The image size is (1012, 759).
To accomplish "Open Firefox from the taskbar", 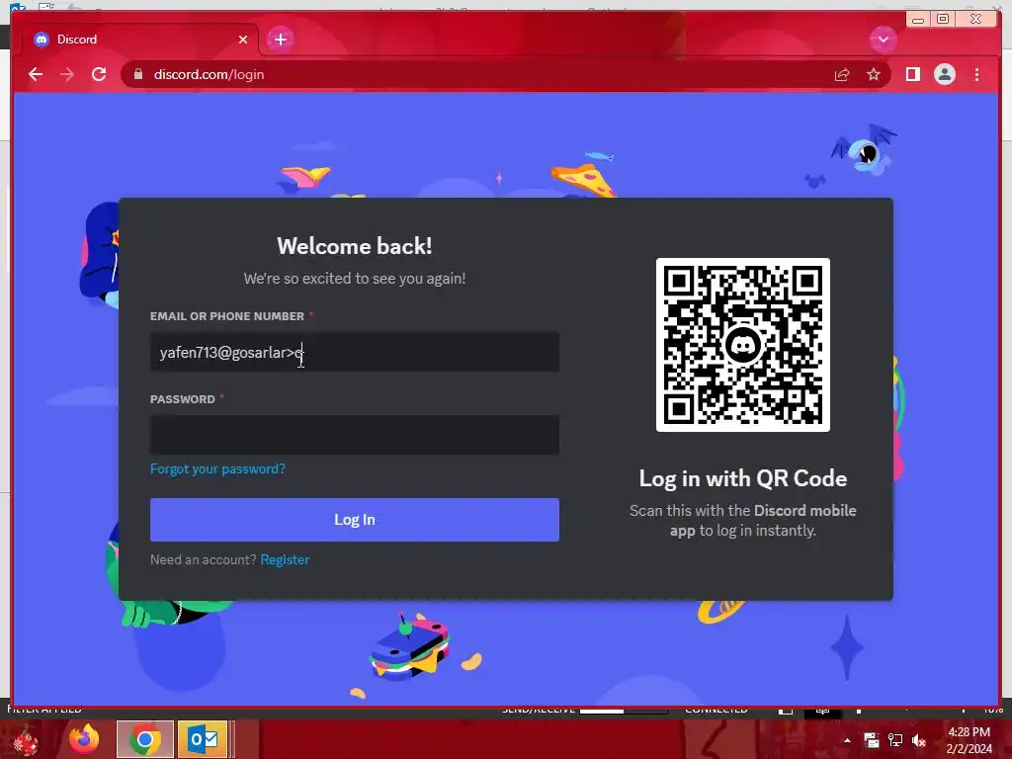I will pyautogui.click(x=85, y=739).
